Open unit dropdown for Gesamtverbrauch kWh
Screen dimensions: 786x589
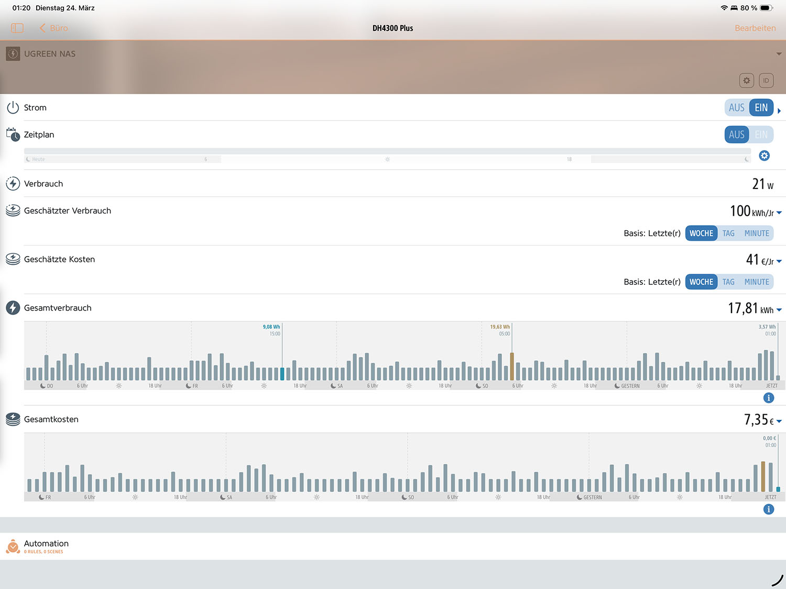tap(779, 310)
